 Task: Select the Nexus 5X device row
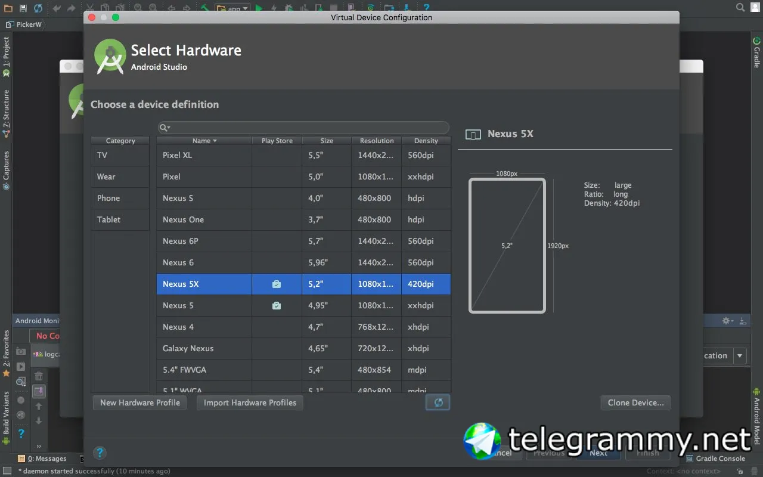pos(303,284)
